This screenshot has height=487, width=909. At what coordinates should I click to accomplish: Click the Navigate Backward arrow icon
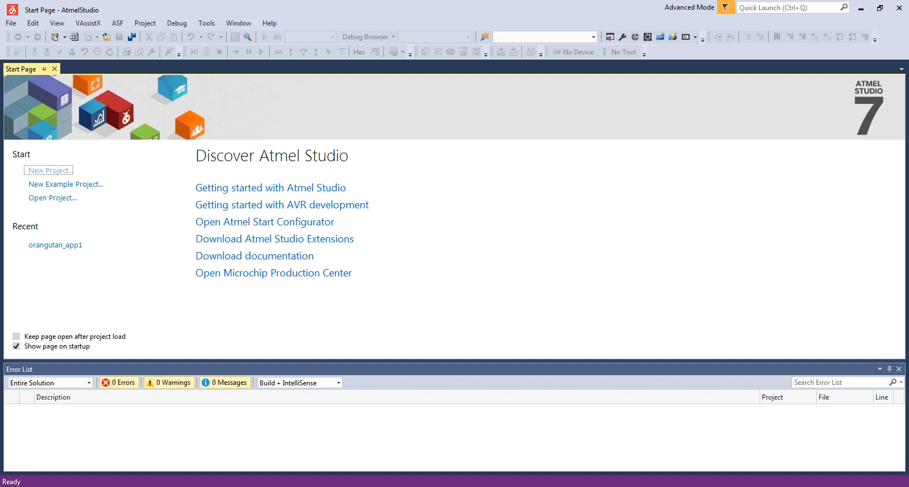(x=18, y=37)
